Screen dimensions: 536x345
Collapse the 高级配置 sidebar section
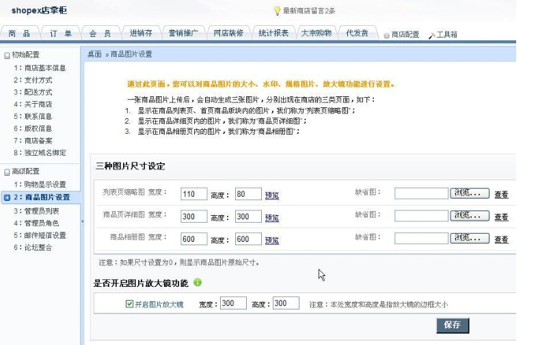(x=7, y=171)
